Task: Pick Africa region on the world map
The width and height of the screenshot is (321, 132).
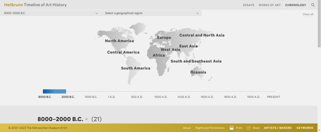Action: (159, 55)
